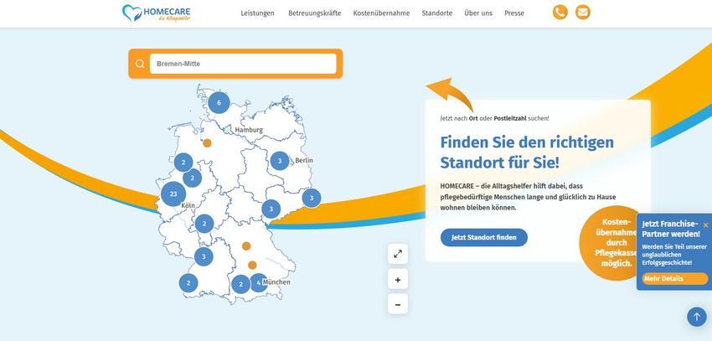Click the HOMECARE logo
The image size is (712, 341).
point(156,13)
